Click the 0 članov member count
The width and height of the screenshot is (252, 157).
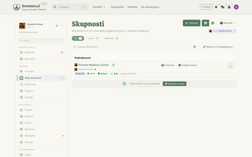coord(168,65)
